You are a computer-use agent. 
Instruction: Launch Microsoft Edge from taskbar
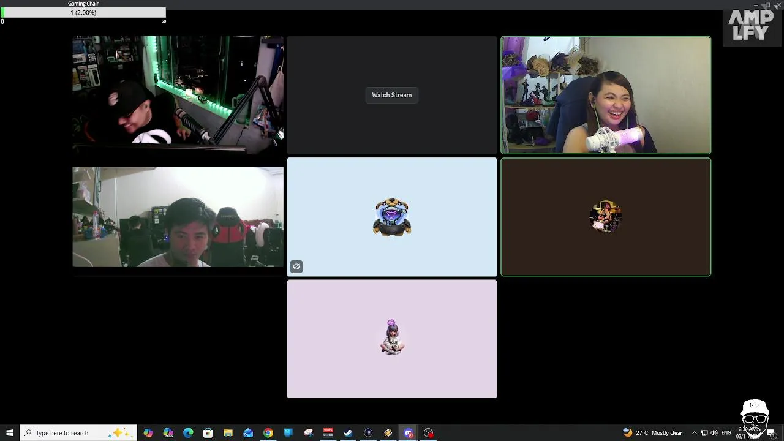[188, 433]
